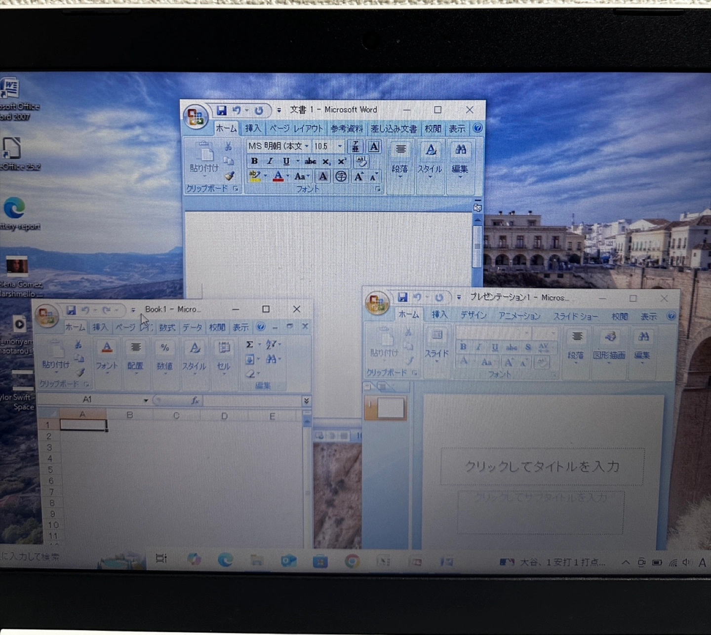Open Microsoft Edge from the taskbar
Image resolution: width=711 pixels, height=635 pixels.
point(226,560)
